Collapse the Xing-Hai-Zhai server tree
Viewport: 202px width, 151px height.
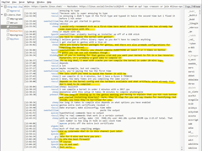click(3, 6)
